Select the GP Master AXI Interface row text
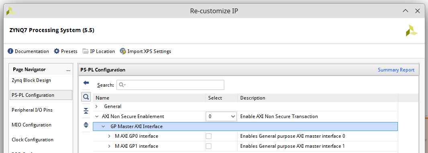This screenshot has width=428, height=153. pyautogui.click(x=137, y=126)
